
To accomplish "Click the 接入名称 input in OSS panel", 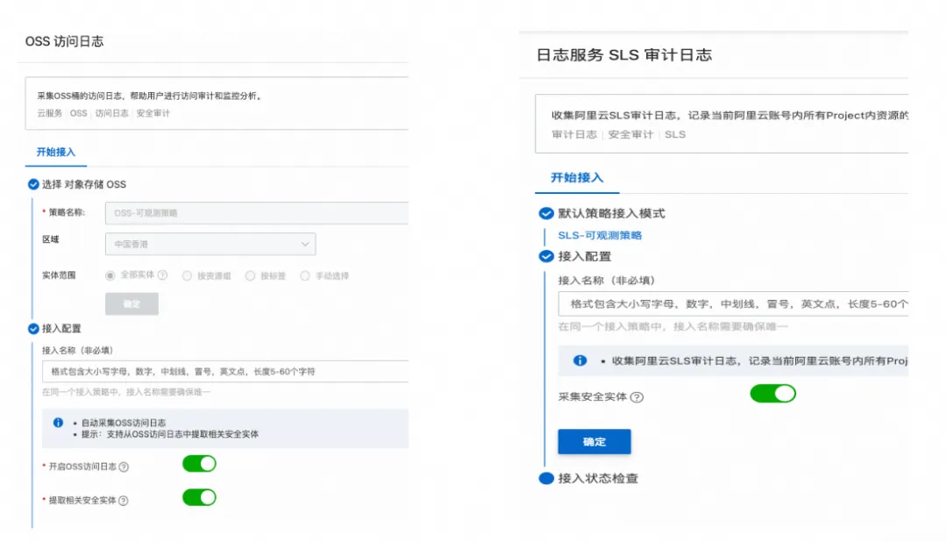I will (225, 372).
